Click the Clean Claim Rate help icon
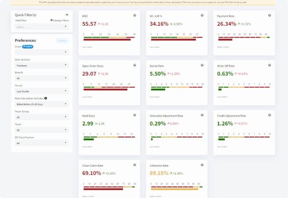 click(x=135, y=165)
